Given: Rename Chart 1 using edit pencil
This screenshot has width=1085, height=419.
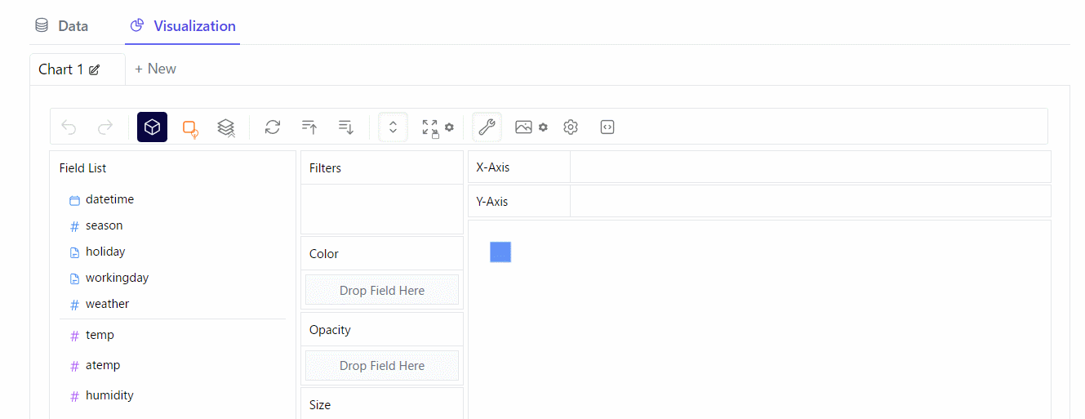Looking at the screenshot, I should coord(95,70).
